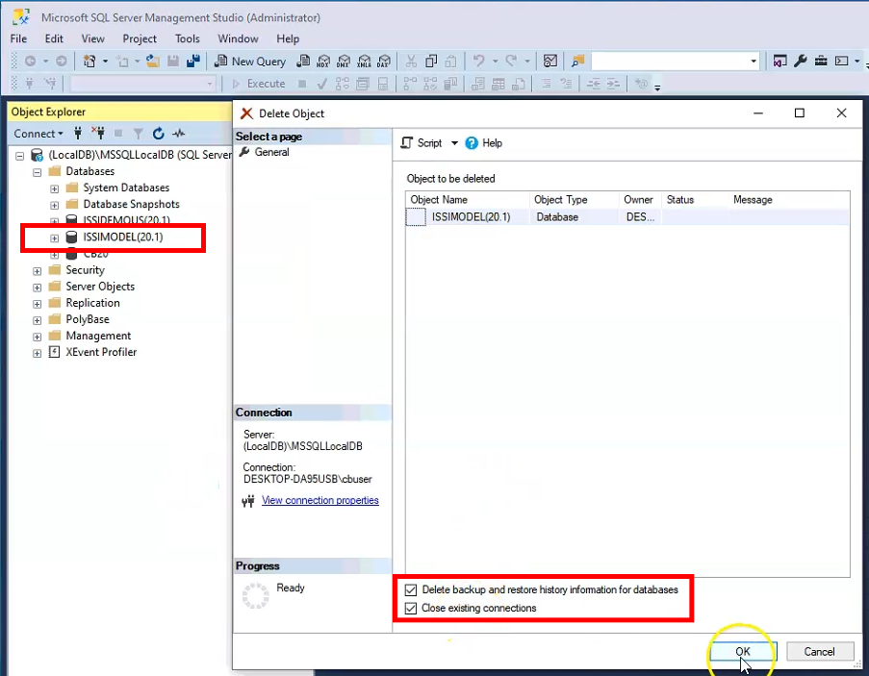Click the Save All toolbar icon
Viewport: 869px width, 676px height.
(x=192, y=61)
